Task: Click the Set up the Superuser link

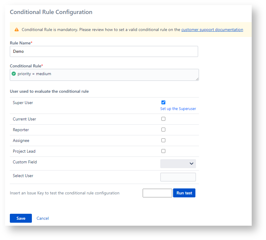Action: pyautogui.click(x=178, y=109)
